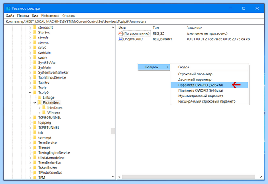Expand the Tcpip tree node
The width and height of the screenshot is (268, 184).
pos(30,88)
